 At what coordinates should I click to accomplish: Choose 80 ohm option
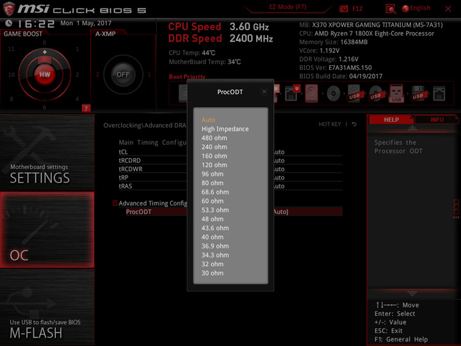(213, 183)
